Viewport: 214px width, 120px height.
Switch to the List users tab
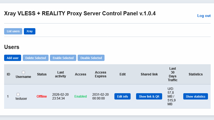(x=13, y=31)
